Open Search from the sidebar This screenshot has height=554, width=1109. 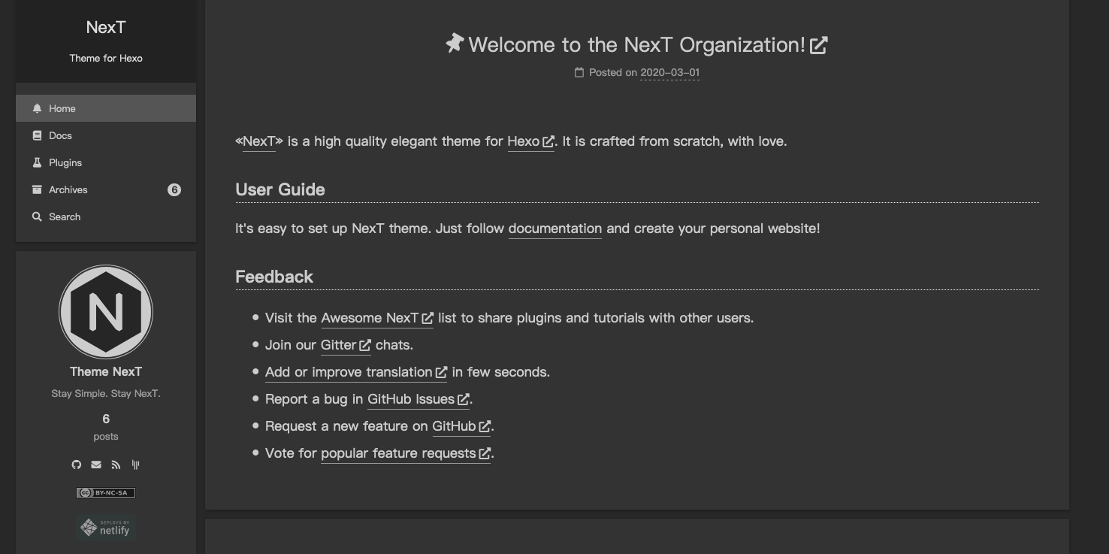pyautogui.click(x=65, y=216)
